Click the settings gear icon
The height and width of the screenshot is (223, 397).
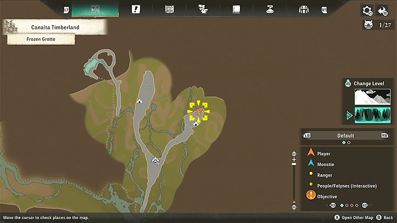pyautogui.click(x=368, y=10)
